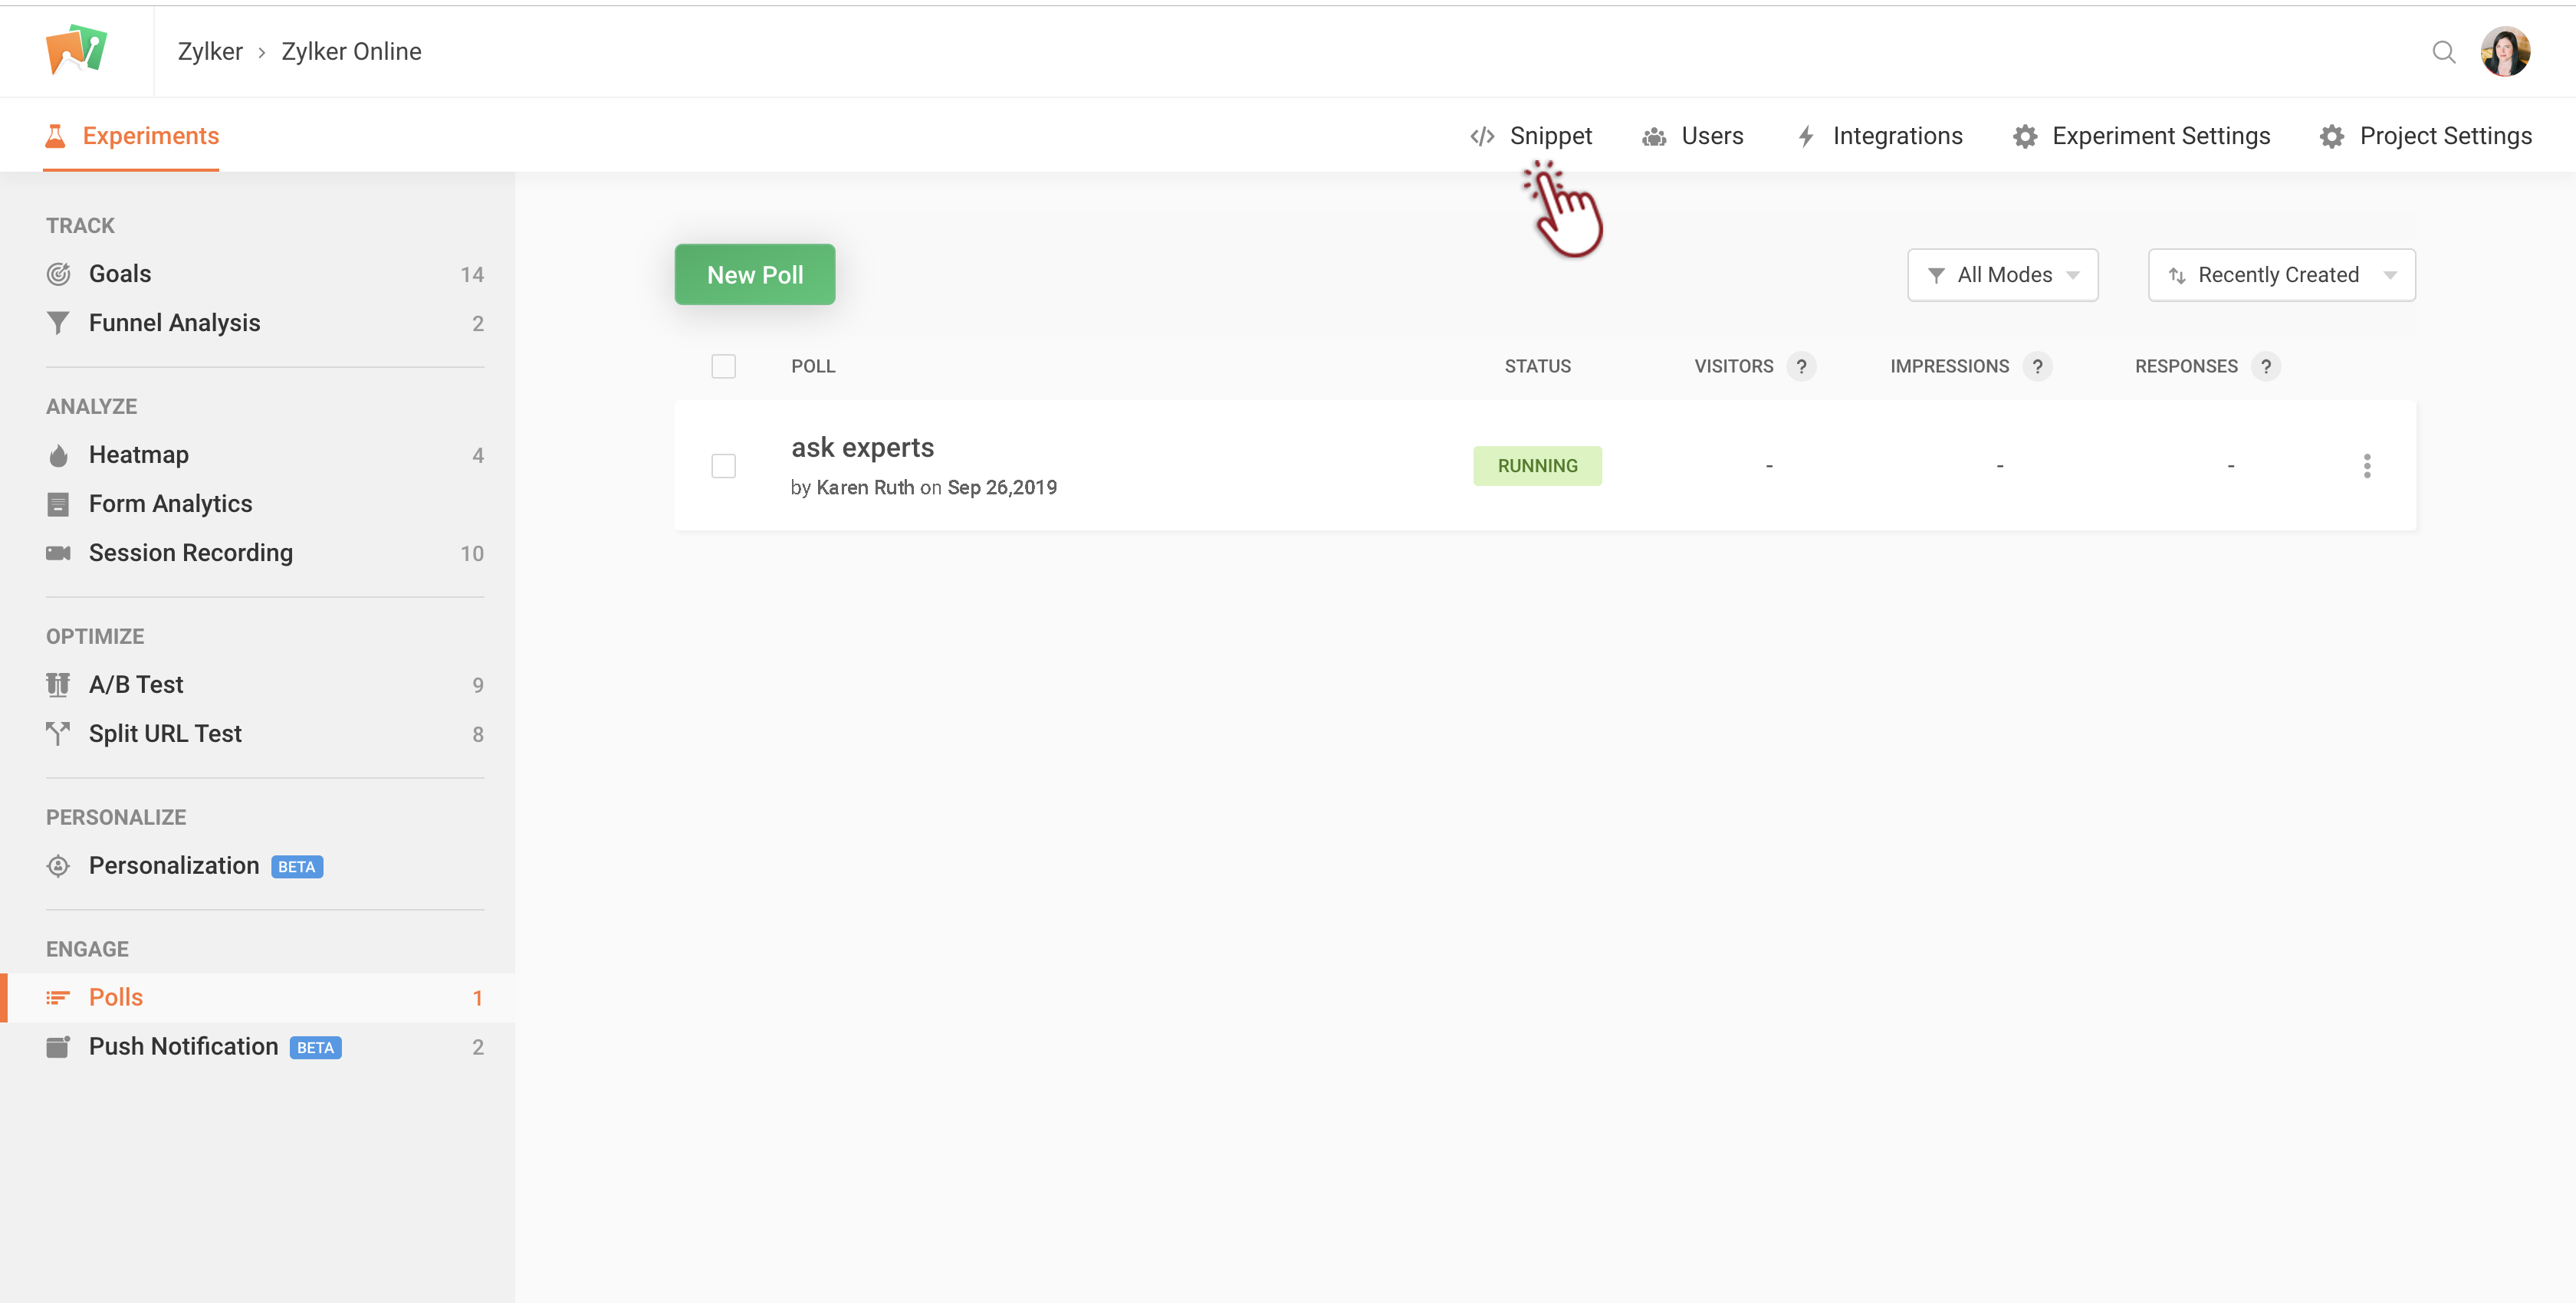Click the PageSense logo icon

click(76, 50)
